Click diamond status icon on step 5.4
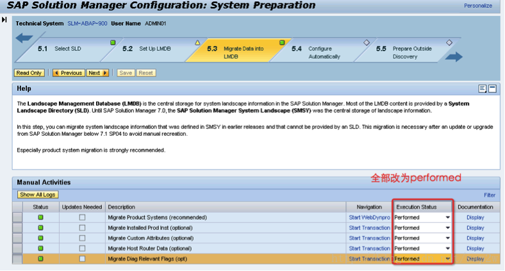The height and width of the screenshot is (271, 505). [x=367, y=42]
